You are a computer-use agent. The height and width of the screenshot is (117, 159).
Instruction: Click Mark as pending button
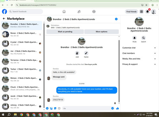(65, 31)
